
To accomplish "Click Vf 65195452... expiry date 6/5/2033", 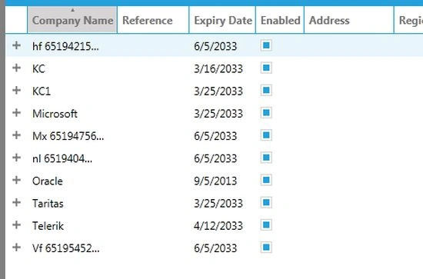I will pos(215,248).
